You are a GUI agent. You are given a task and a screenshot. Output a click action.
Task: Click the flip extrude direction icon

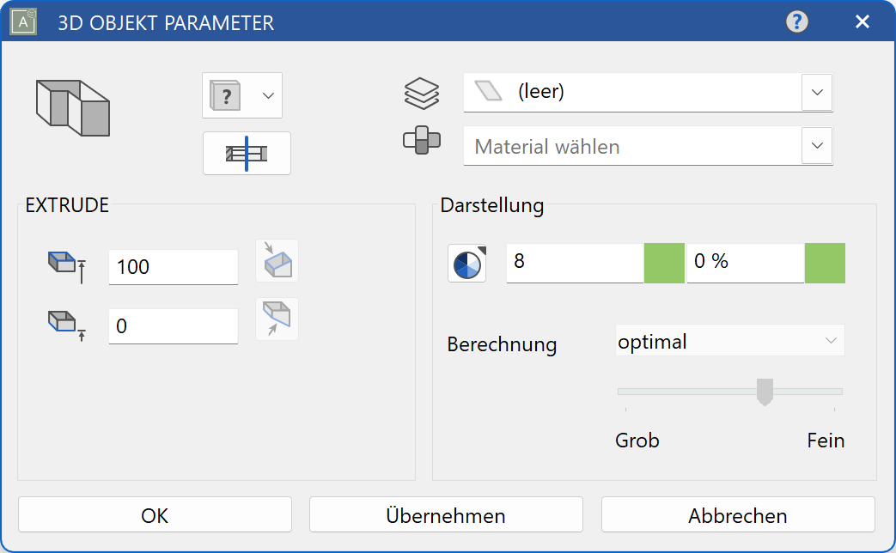click(x=277, y=319)
